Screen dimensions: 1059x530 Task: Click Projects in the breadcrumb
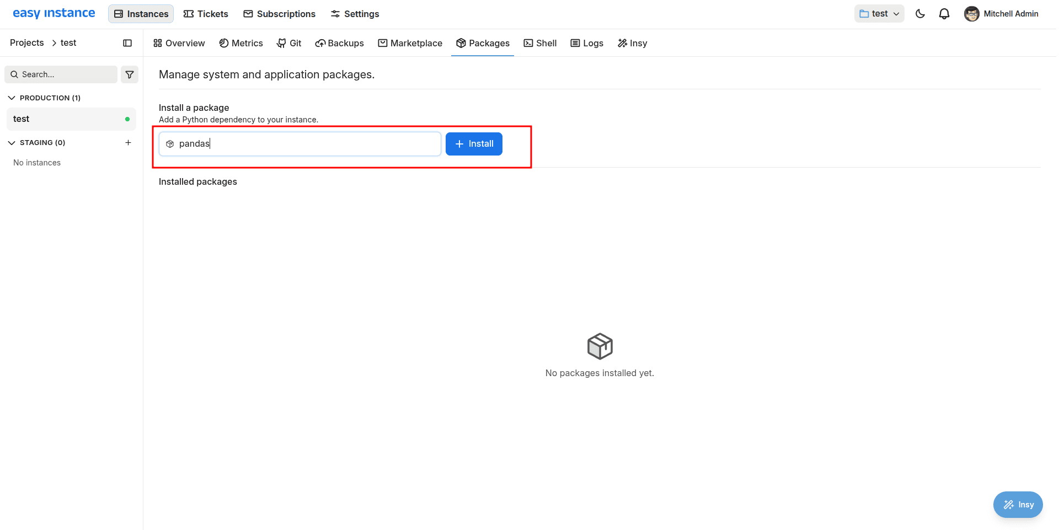[x=27, y=42]
